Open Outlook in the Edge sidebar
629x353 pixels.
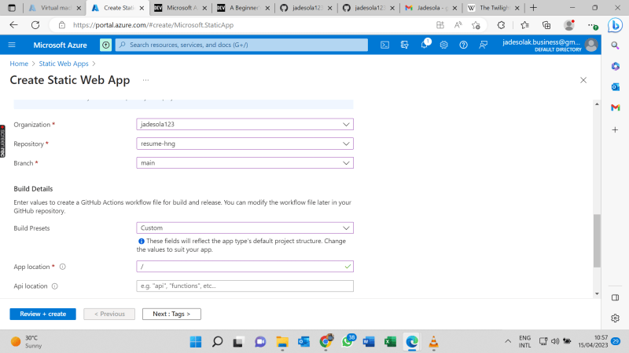click(x=615, y=87)
